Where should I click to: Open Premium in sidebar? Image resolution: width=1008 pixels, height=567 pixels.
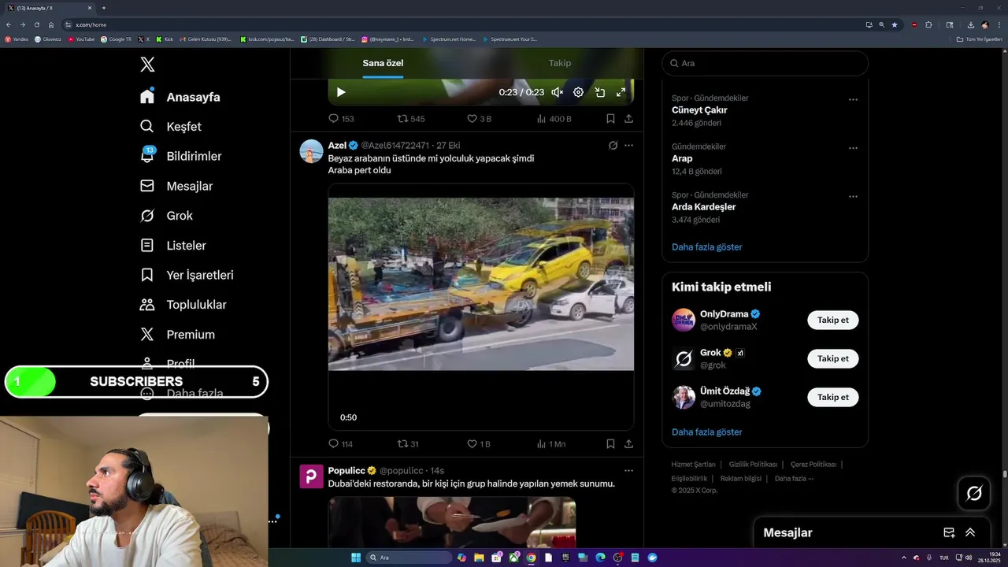coord(177,335)
